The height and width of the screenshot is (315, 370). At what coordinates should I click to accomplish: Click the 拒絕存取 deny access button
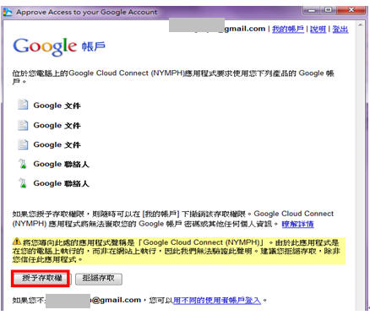[99, 279]
